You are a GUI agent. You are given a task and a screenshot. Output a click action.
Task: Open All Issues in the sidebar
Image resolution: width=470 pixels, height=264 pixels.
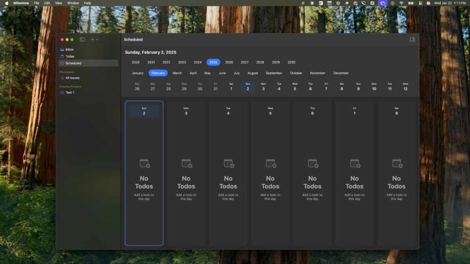click(88, 78)
